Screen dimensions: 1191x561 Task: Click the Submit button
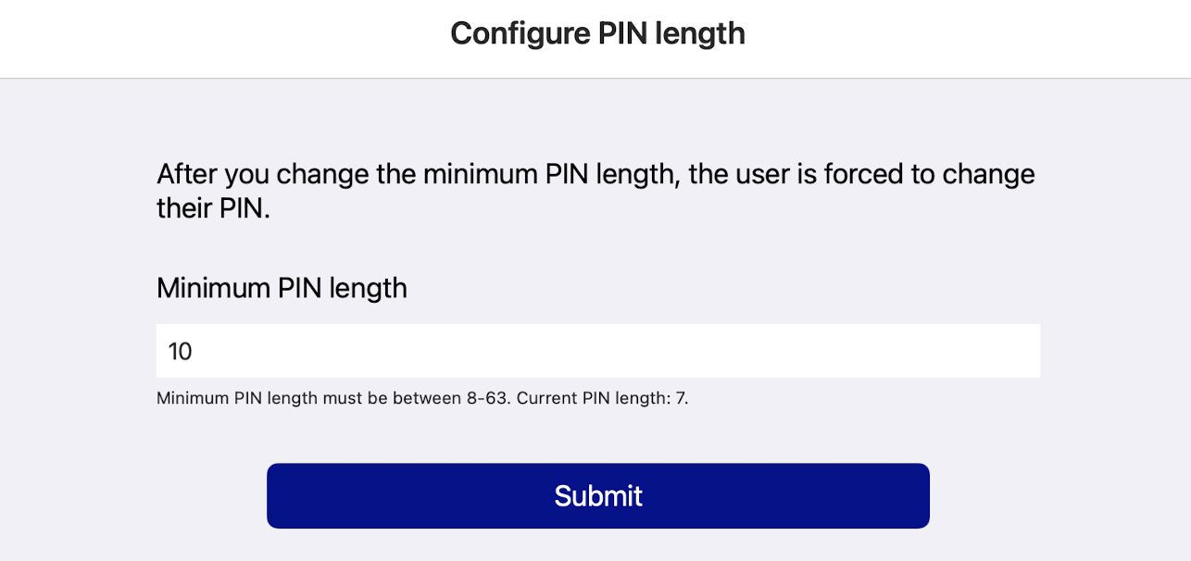click(x=597, y=496)
